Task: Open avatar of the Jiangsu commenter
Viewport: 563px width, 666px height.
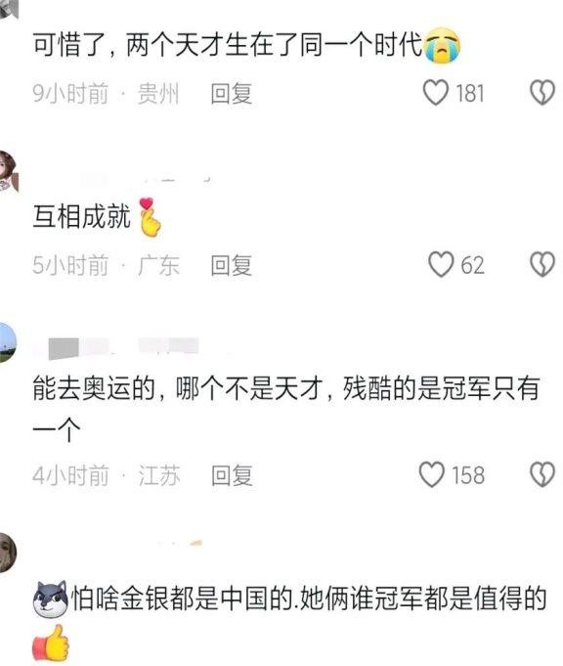Action: click(7, 342)
